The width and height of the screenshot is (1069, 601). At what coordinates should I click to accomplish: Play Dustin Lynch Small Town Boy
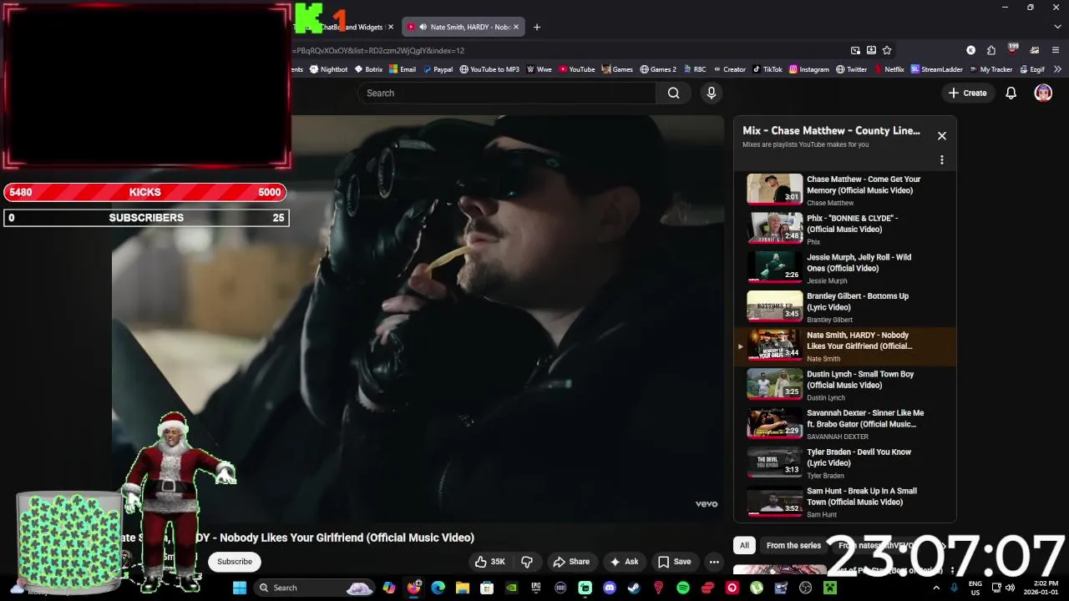click(845, 386)
